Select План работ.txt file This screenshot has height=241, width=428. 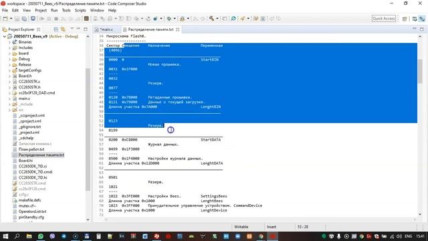pos(31,149)
